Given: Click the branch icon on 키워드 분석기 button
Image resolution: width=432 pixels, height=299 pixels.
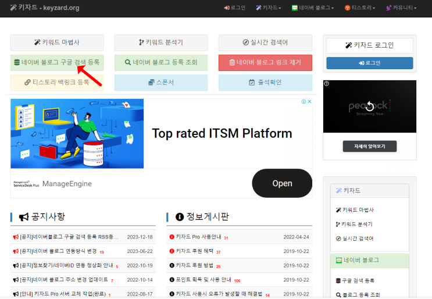Looking at the screenshot, I should 141,42.
